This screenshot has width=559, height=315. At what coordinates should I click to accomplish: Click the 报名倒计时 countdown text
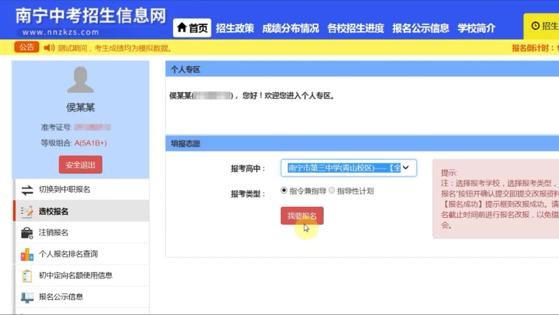(x=536, y=48)
